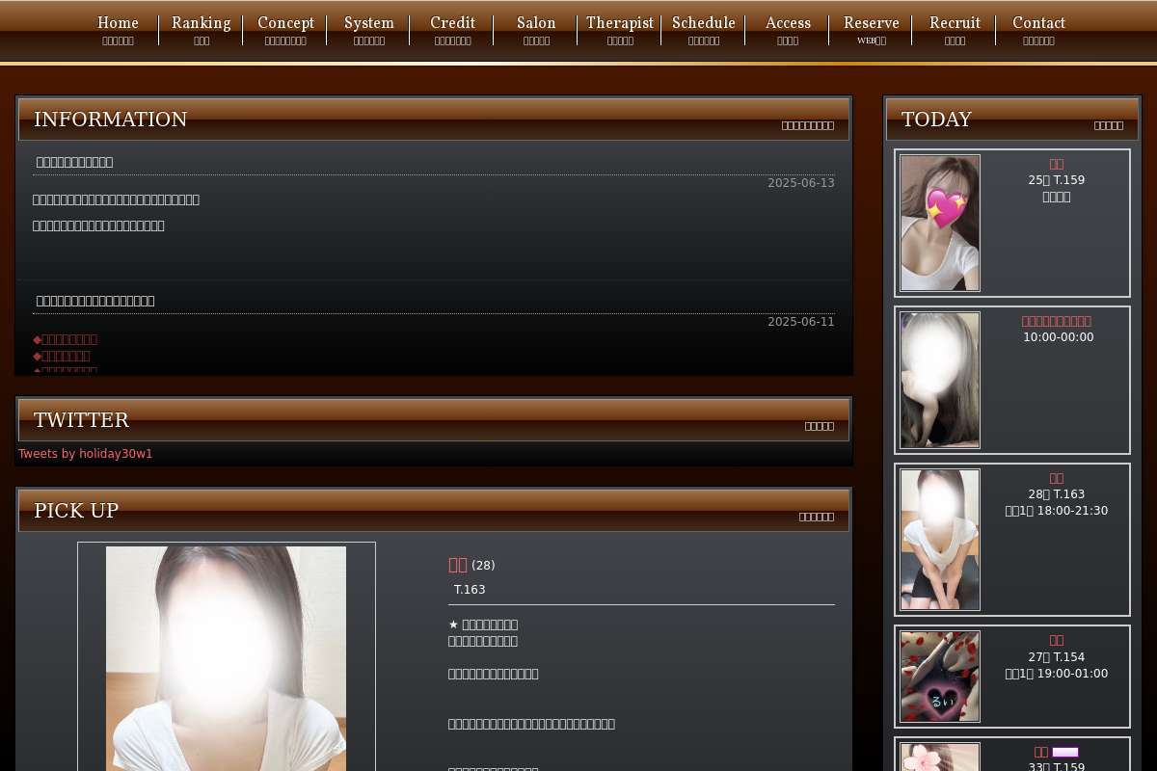This screenshot has width=1157, height=771.
Task: Open the photo in the 10:00-00:00 card
Action: click(940, 380)
